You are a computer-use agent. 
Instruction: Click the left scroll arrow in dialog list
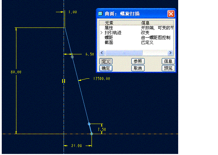[x=102, y=53]
